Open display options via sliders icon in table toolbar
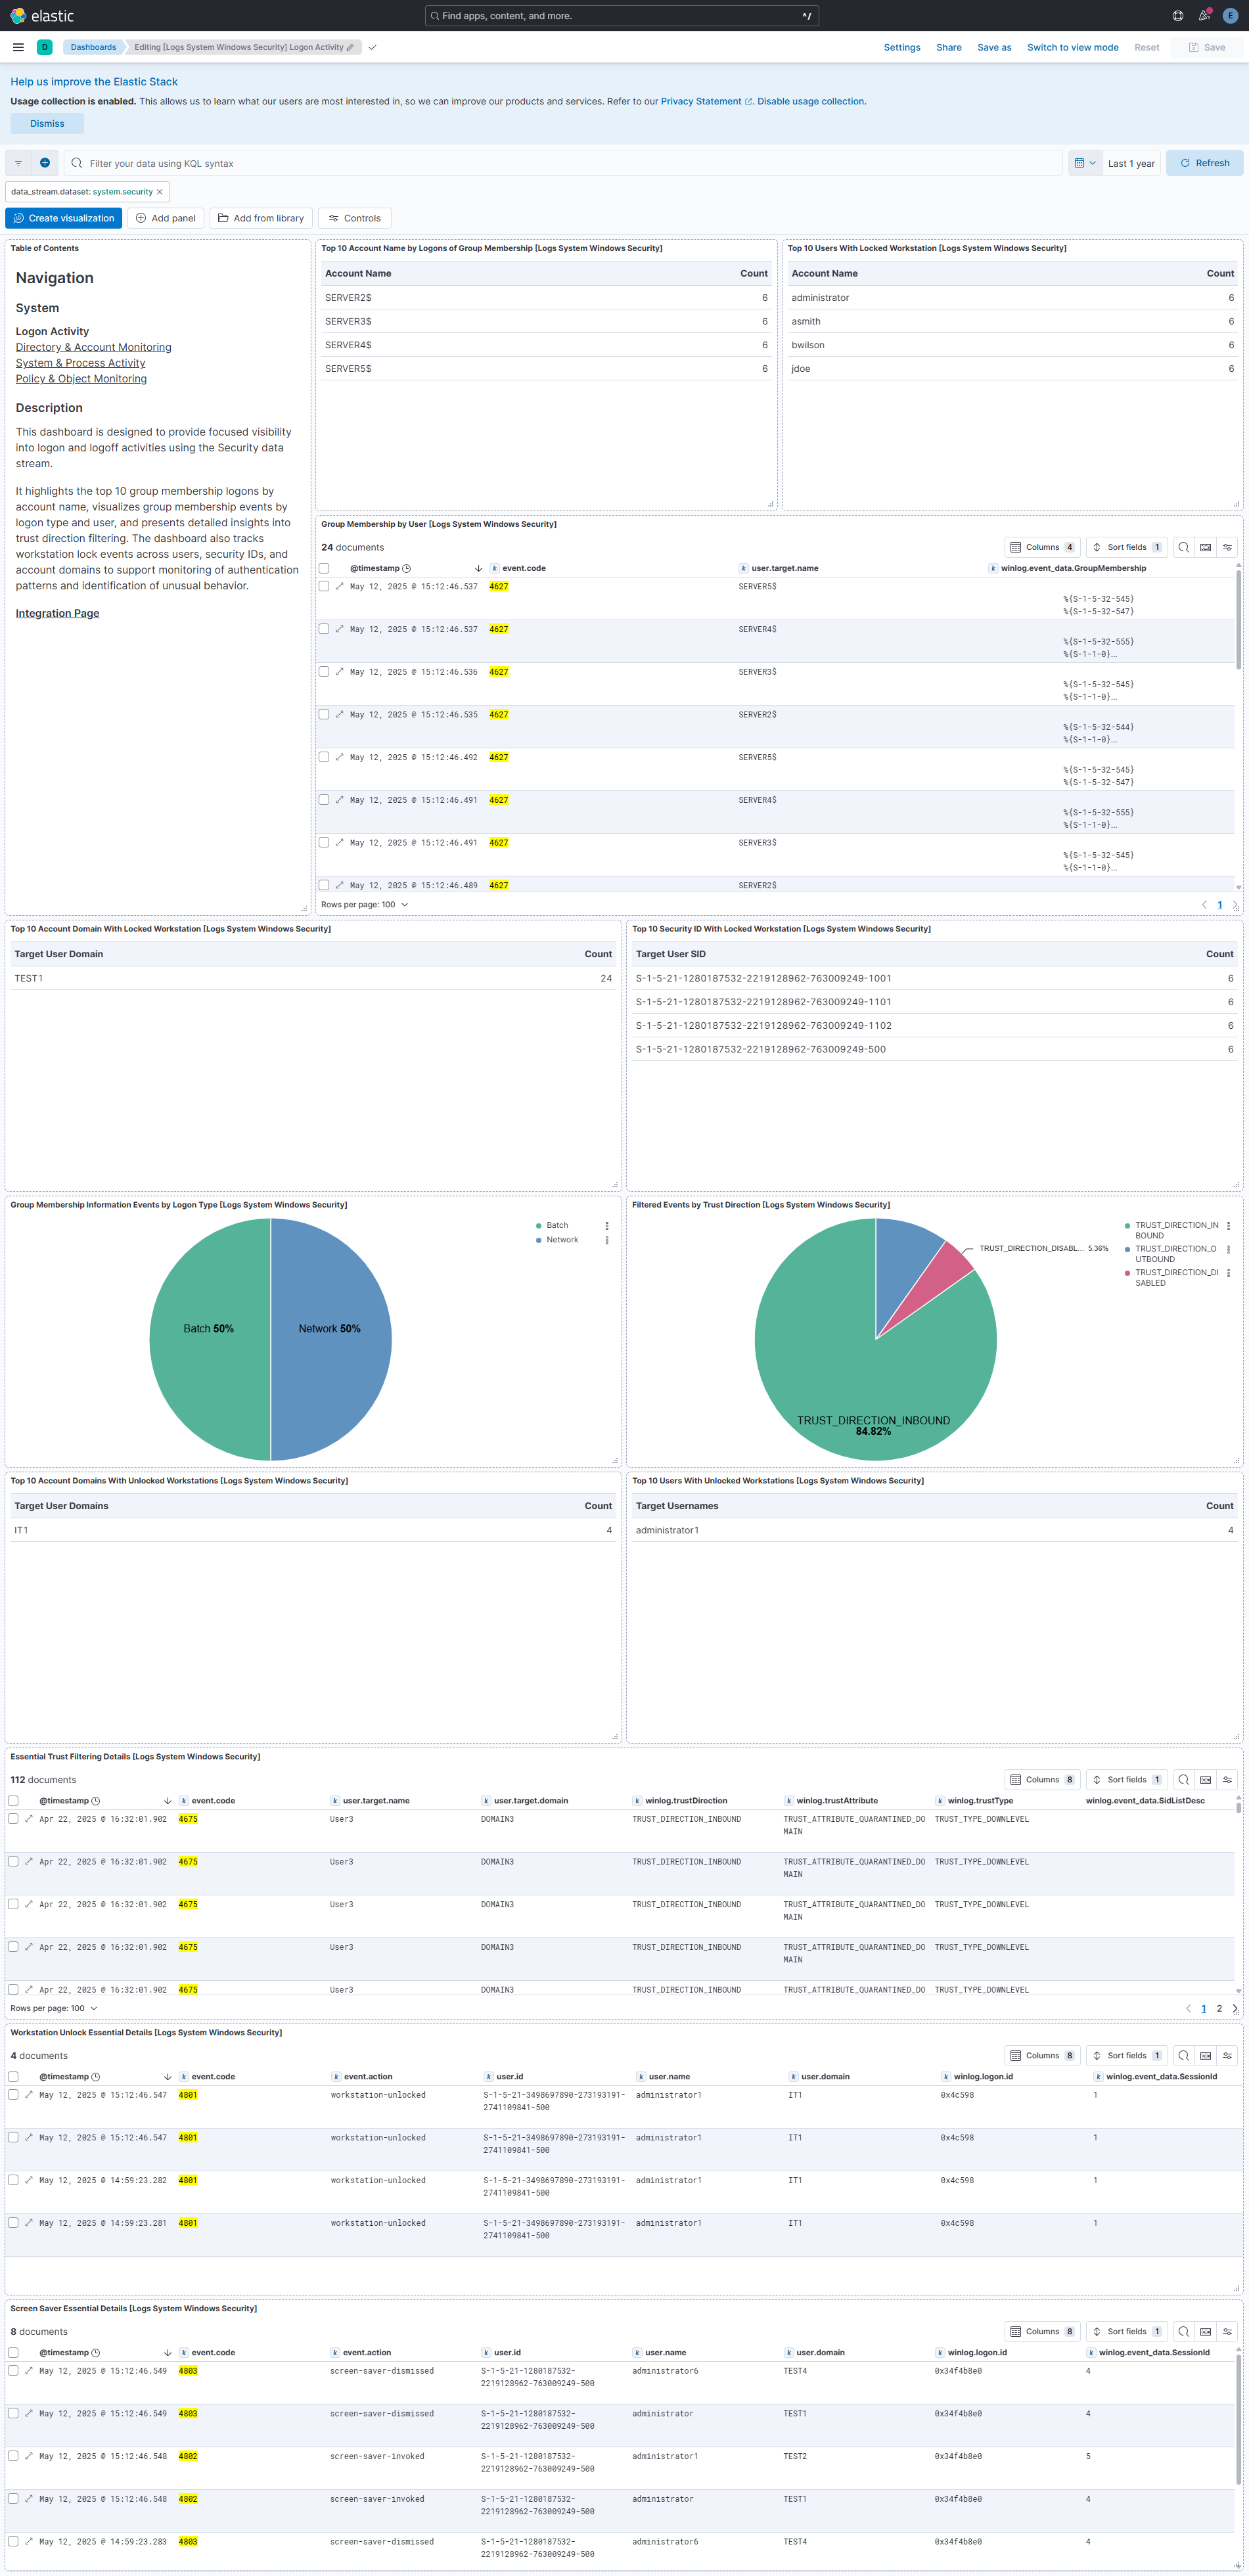 (x=1227, y=547)
